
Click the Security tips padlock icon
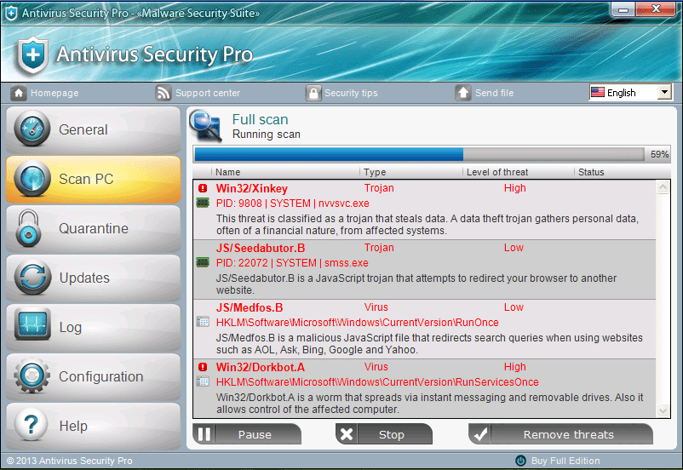pyautogui.click(x=313, y=93)
